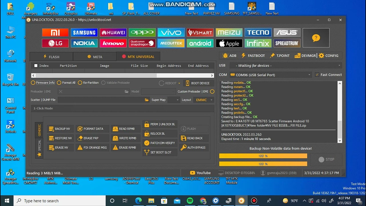
Task: Pick the Nokia brand logo
Action: click(84, 43)
